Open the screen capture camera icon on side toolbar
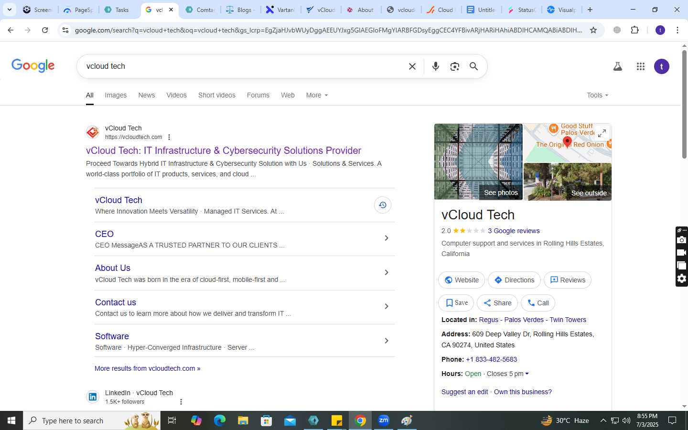This screenshot has width=688, height=430. [x=682, y=240]
